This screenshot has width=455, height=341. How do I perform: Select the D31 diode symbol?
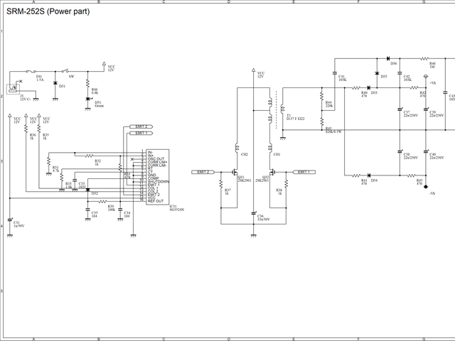coord(55,83)
